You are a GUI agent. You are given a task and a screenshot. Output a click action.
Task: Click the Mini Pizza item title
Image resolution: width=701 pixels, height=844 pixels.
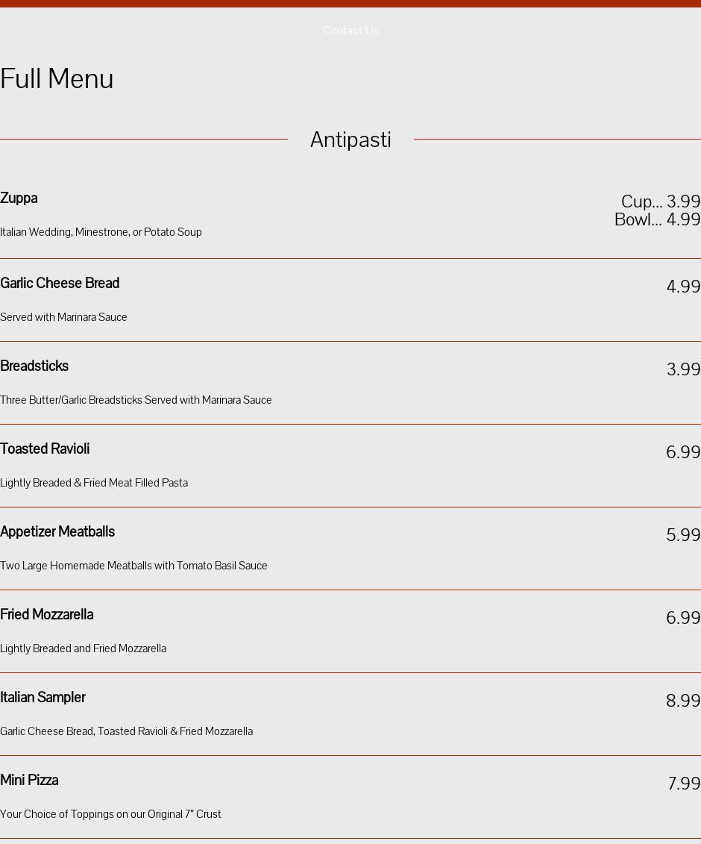click(x=29, y=781)
